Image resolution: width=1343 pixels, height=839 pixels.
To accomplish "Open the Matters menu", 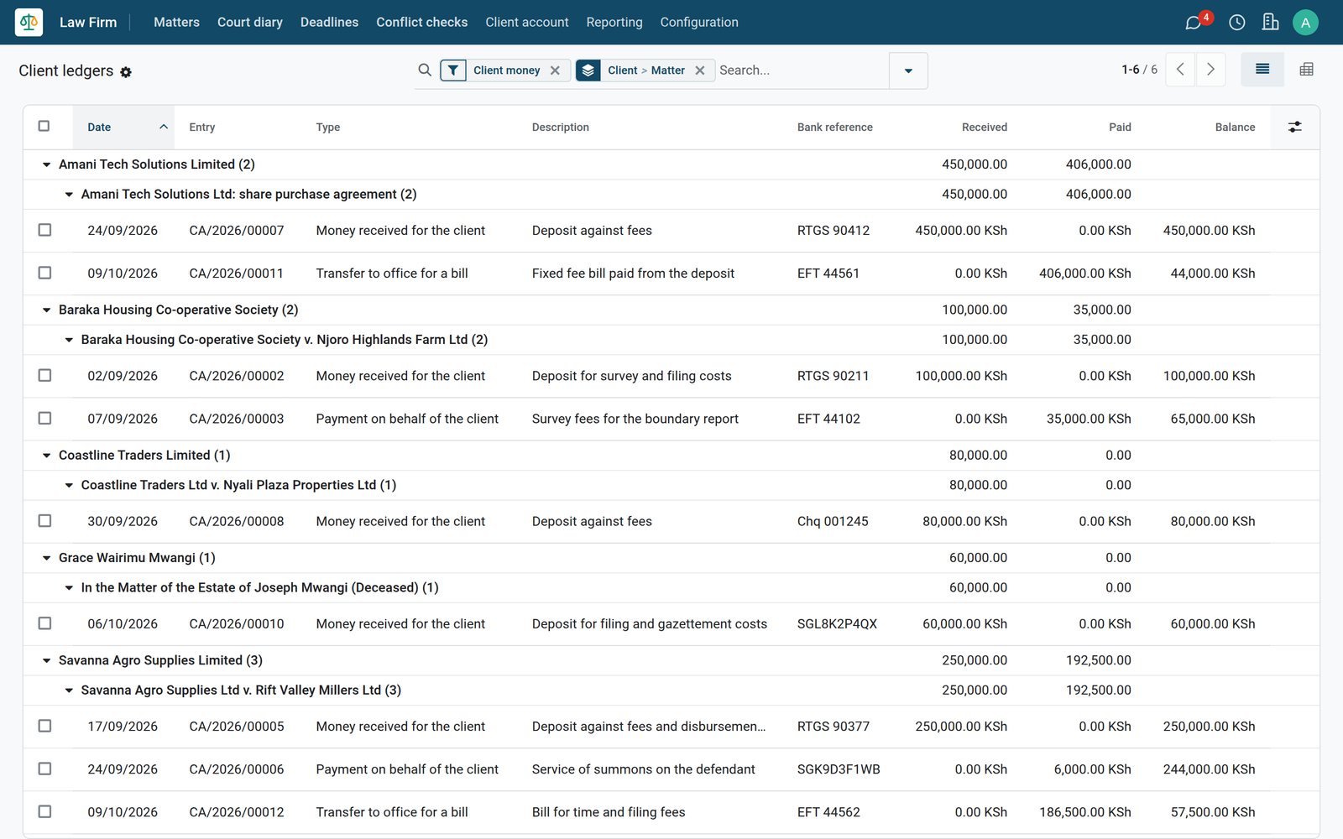I will click(x=176, y=23).
